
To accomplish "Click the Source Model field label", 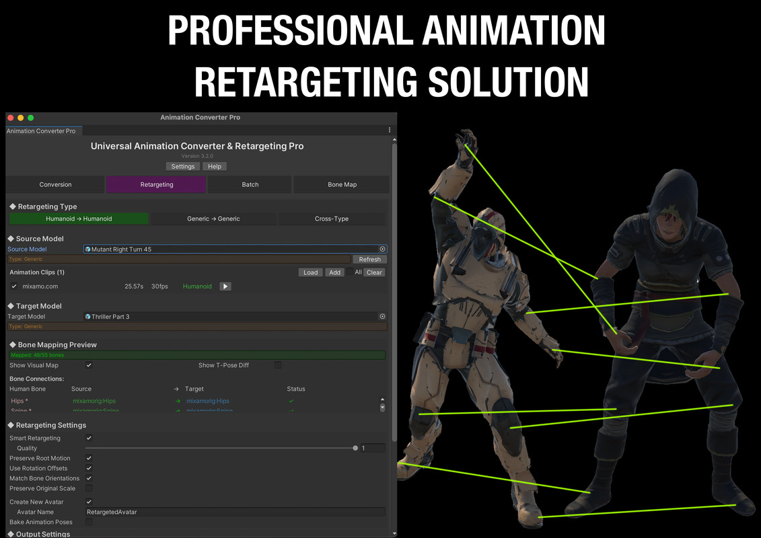I will pos(27,249).
